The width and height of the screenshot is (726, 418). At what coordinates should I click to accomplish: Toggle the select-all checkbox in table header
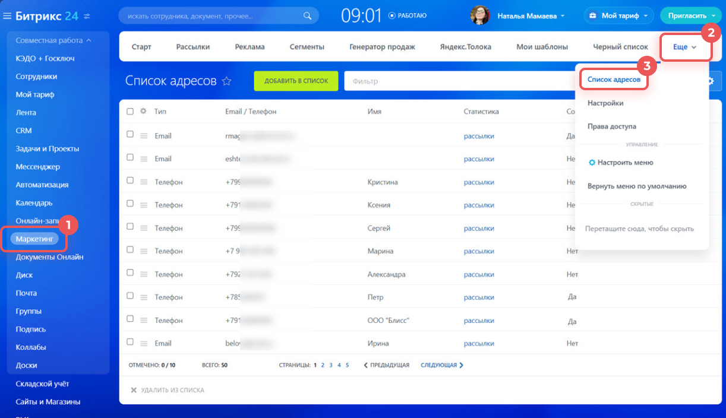(130, 112)
